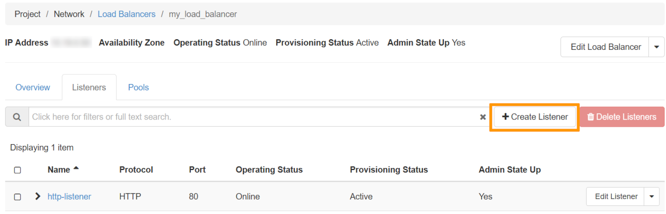Focus the filter search text field
The width and height of the screenshot is (666, 214).
point(252,117)
